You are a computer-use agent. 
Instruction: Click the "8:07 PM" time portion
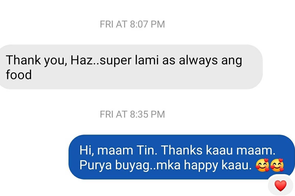147,24
